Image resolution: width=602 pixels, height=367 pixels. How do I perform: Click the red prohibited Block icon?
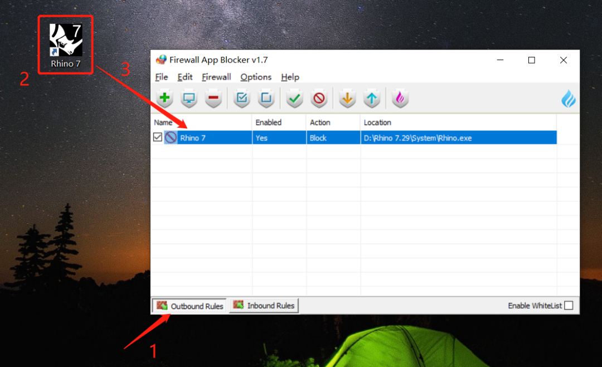pyautogui.click(x=319, y=99)
